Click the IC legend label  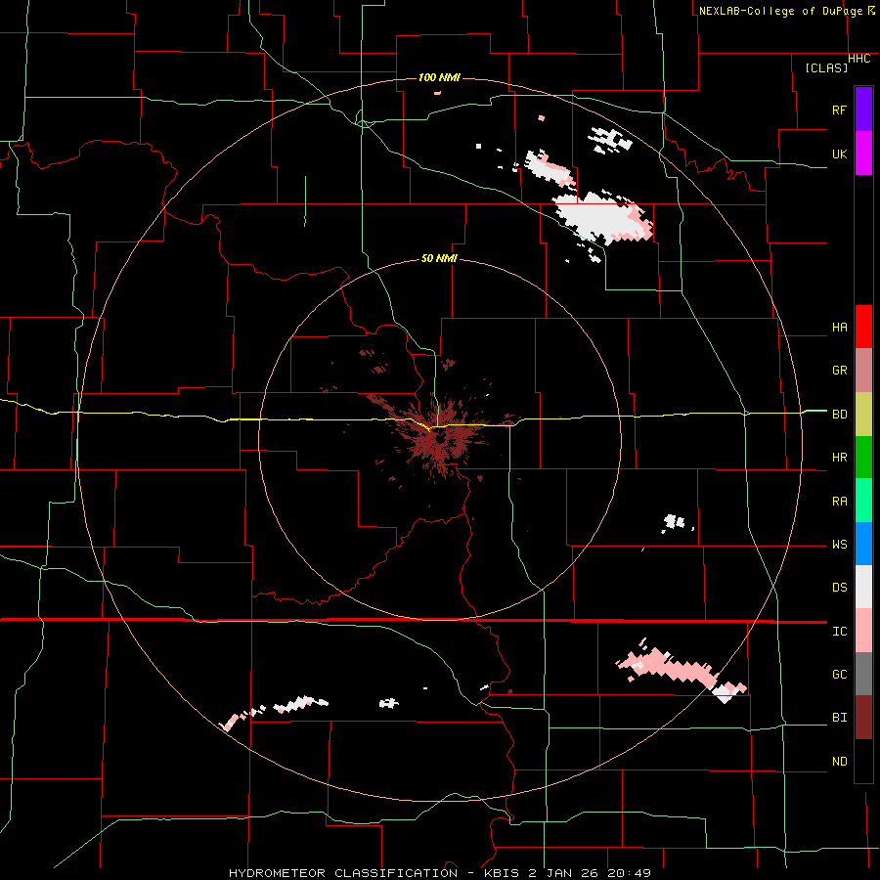tap(839, 632)
